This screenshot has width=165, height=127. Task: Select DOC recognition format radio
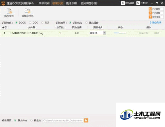pos(30,23)
